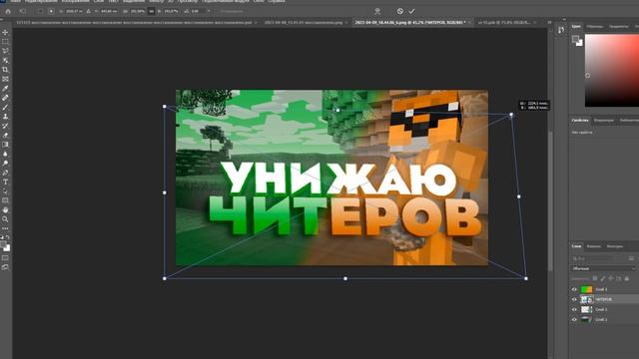This screenshot has height=359, width=639.
Task: Toggle the reference point checkbox in options bar
Action: [x=40, y=11]
